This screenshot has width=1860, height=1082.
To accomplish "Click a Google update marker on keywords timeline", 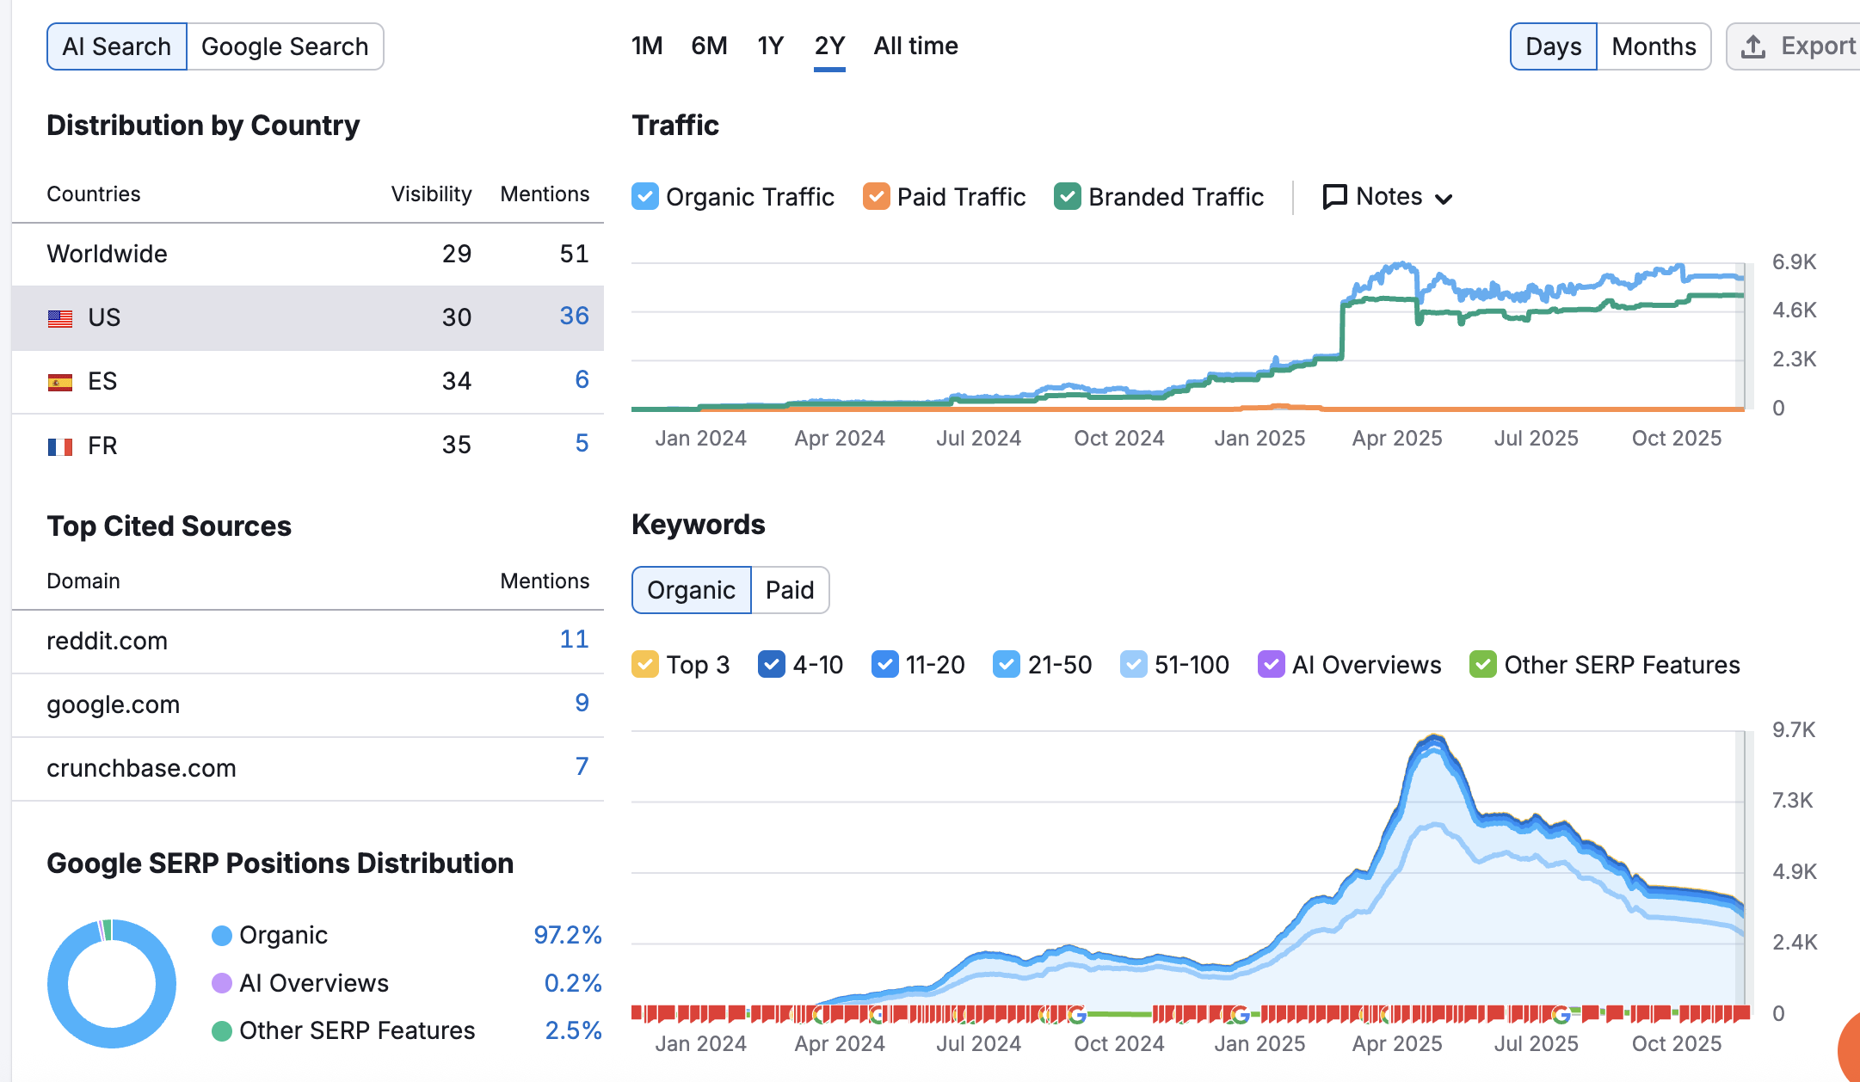I will point(1076,1015).
